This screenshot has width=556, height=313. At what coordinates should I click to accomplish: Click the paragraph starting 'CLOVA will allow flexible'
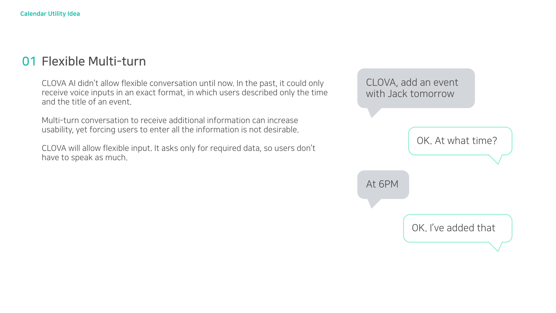[178, 153]
